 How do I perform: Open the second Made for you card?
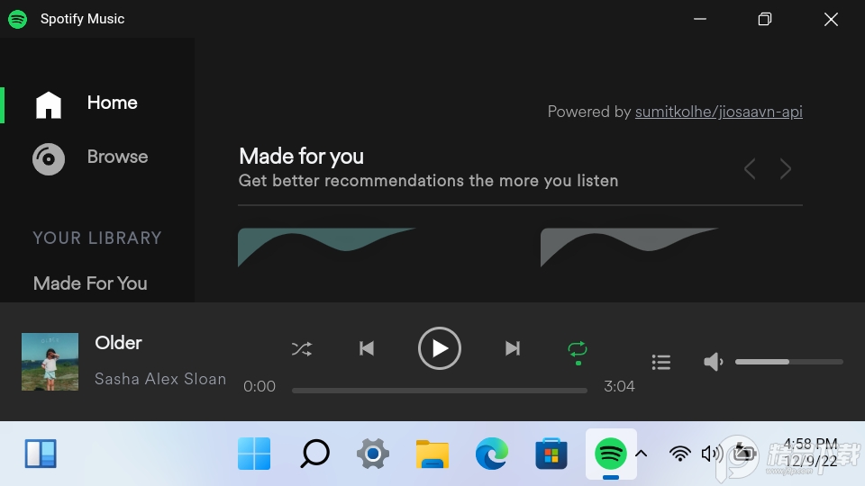pos(630,247)
